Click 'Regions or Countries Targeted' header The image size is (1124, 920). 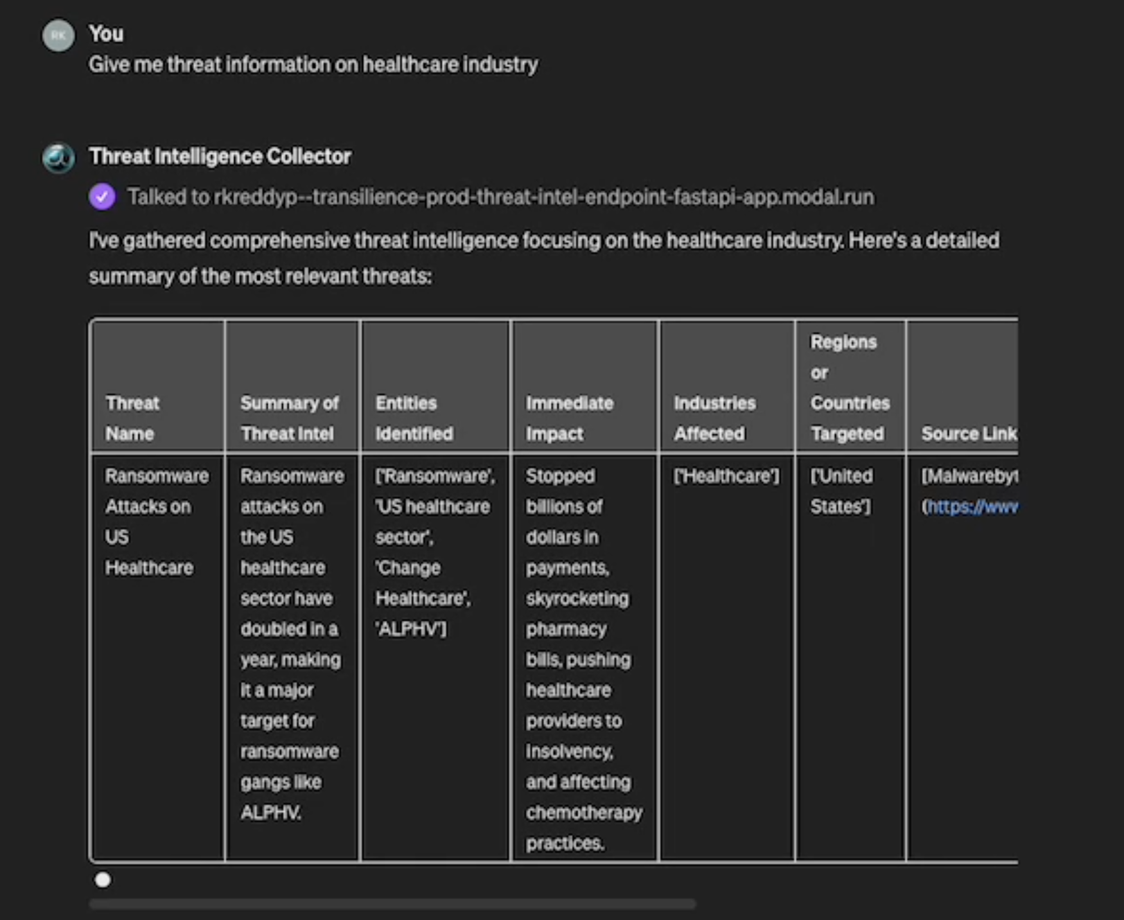[850, 387]
